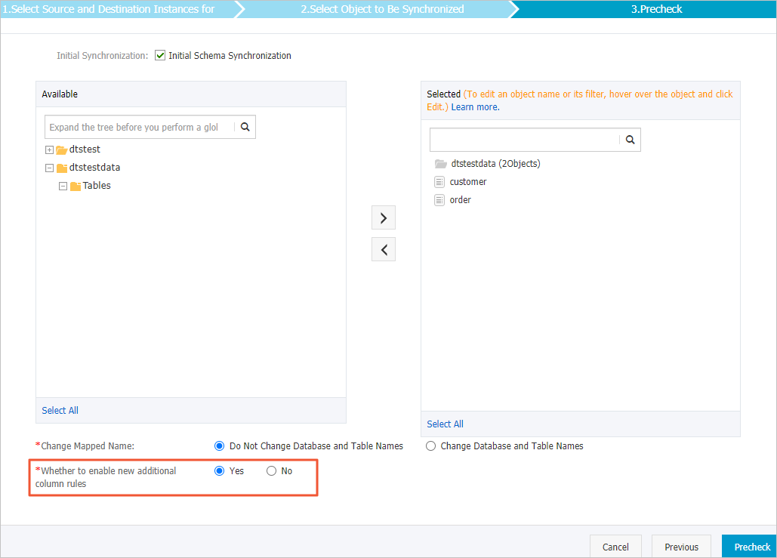Click the left arrow to remove objects
This screenshot has width=777, height=558.
coord(384,249)
